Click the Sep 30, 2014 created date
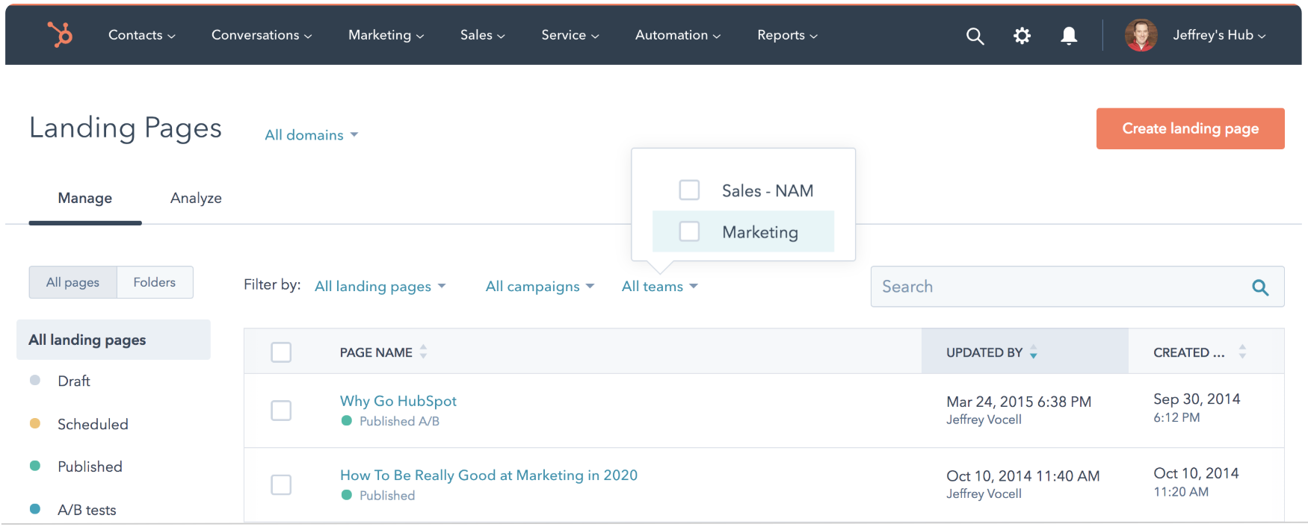 (x=1197, y=399)
